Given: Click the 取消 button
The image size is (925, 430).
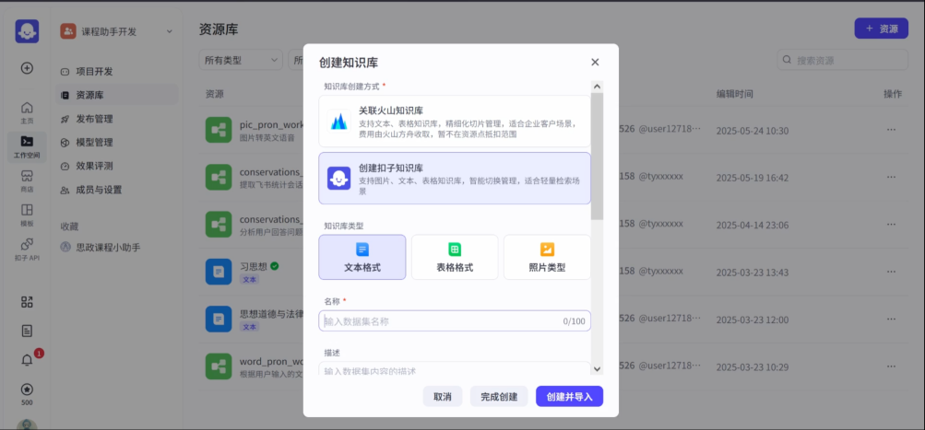Looking at the screenshot, I should click(x=442, y=396).
